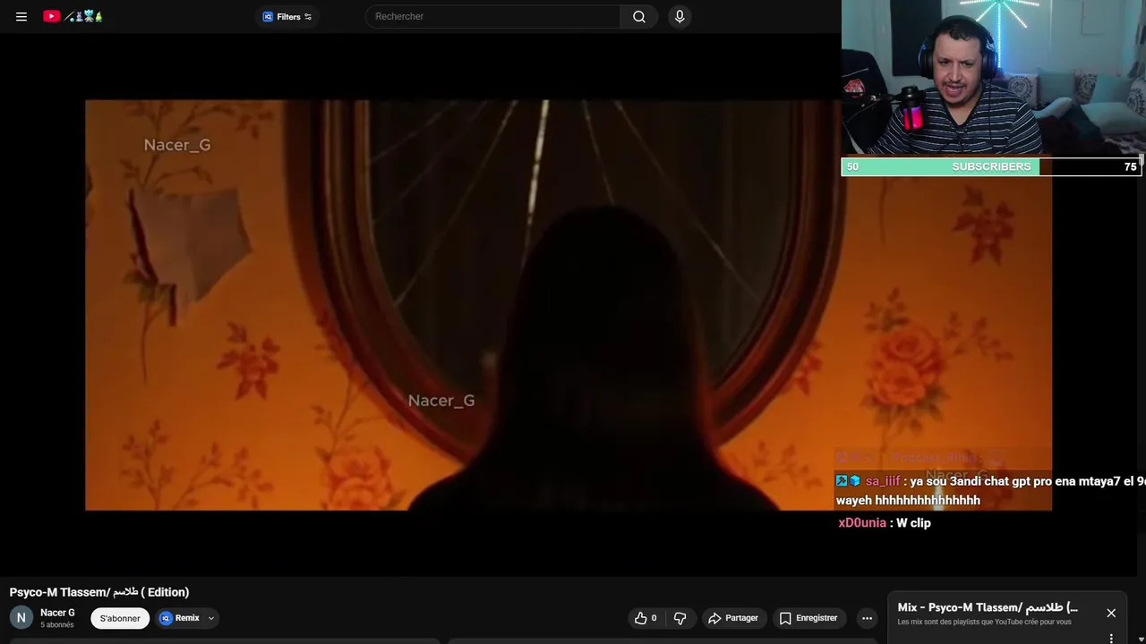1146x644 pixels.
Task: Open Nacer G channel avatar
Action: [21, 618]
